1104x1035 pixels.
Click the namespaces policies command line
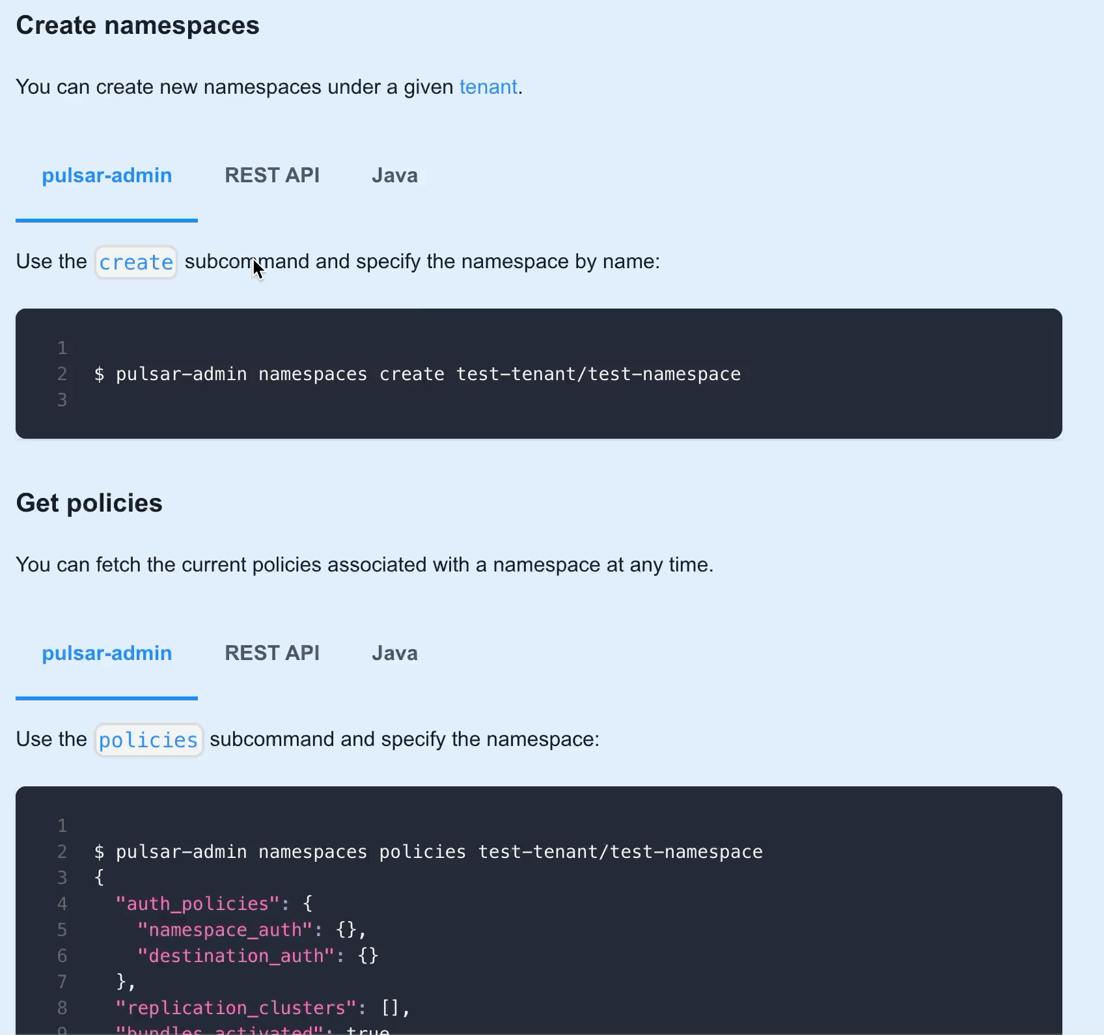[x=428, y=852]
